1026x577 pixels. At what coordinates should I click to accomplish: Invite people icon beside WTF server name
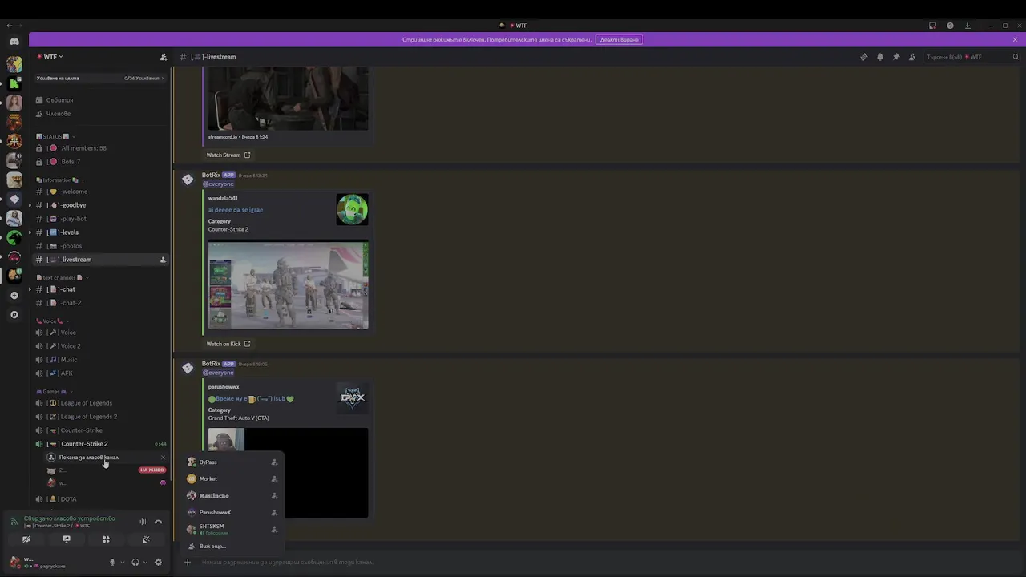coord(164,57)
